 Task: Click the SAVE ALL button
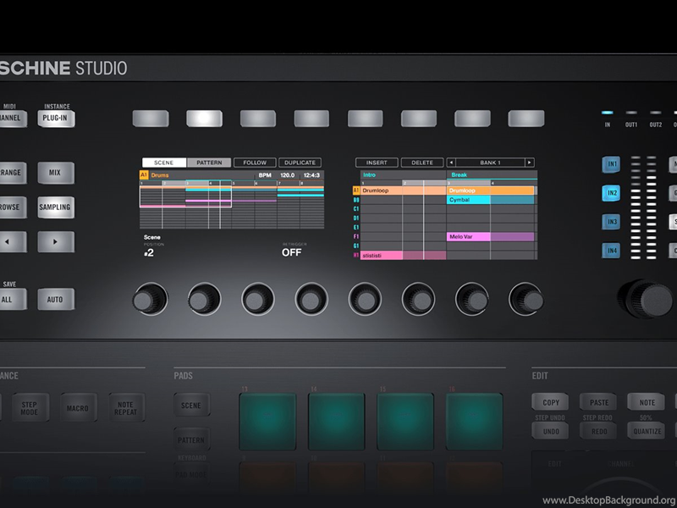(x=12, y=300)
